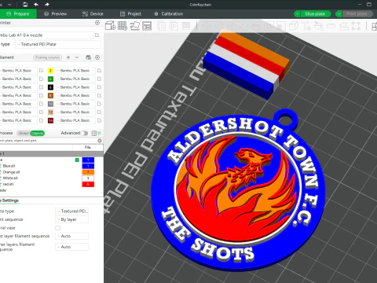Select the Measure ruler tool
The width and height of the screenshot is (377, 283).
(x=331, y=26)
